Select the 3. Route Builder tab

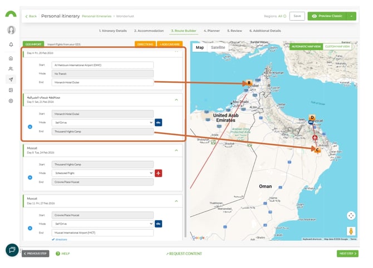coord(183,31)
